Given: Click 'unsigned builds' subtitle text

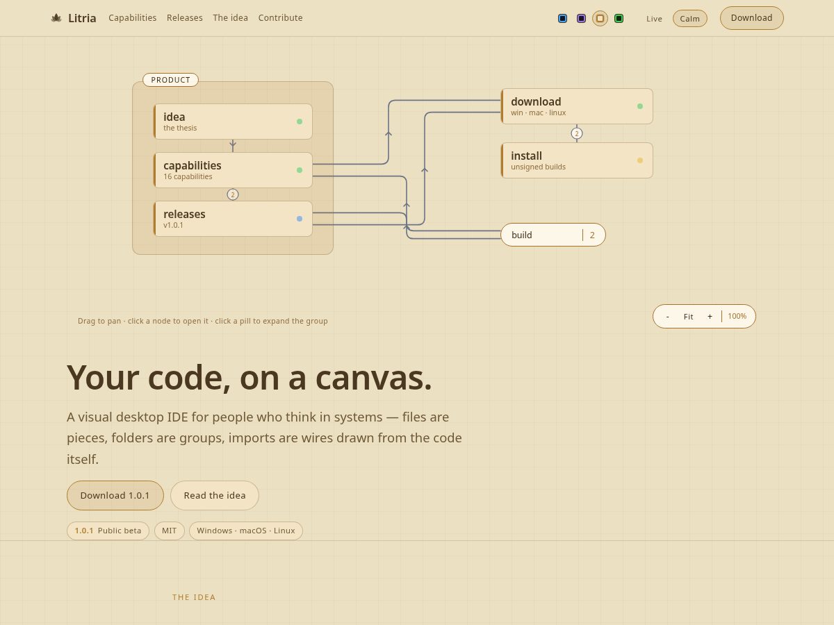Looking at the screenshot, I should point(539,167).
